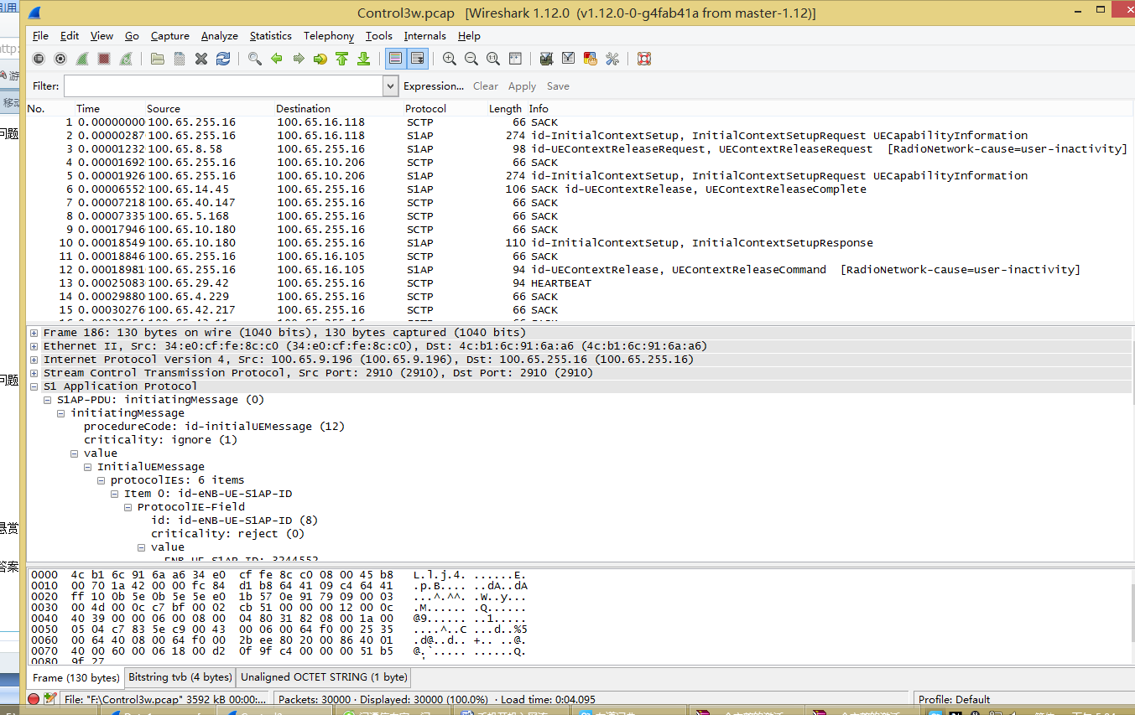The image size is (1135, 715).
Task: Sort by the Destination column header
Action: click(x=304, y=109)
